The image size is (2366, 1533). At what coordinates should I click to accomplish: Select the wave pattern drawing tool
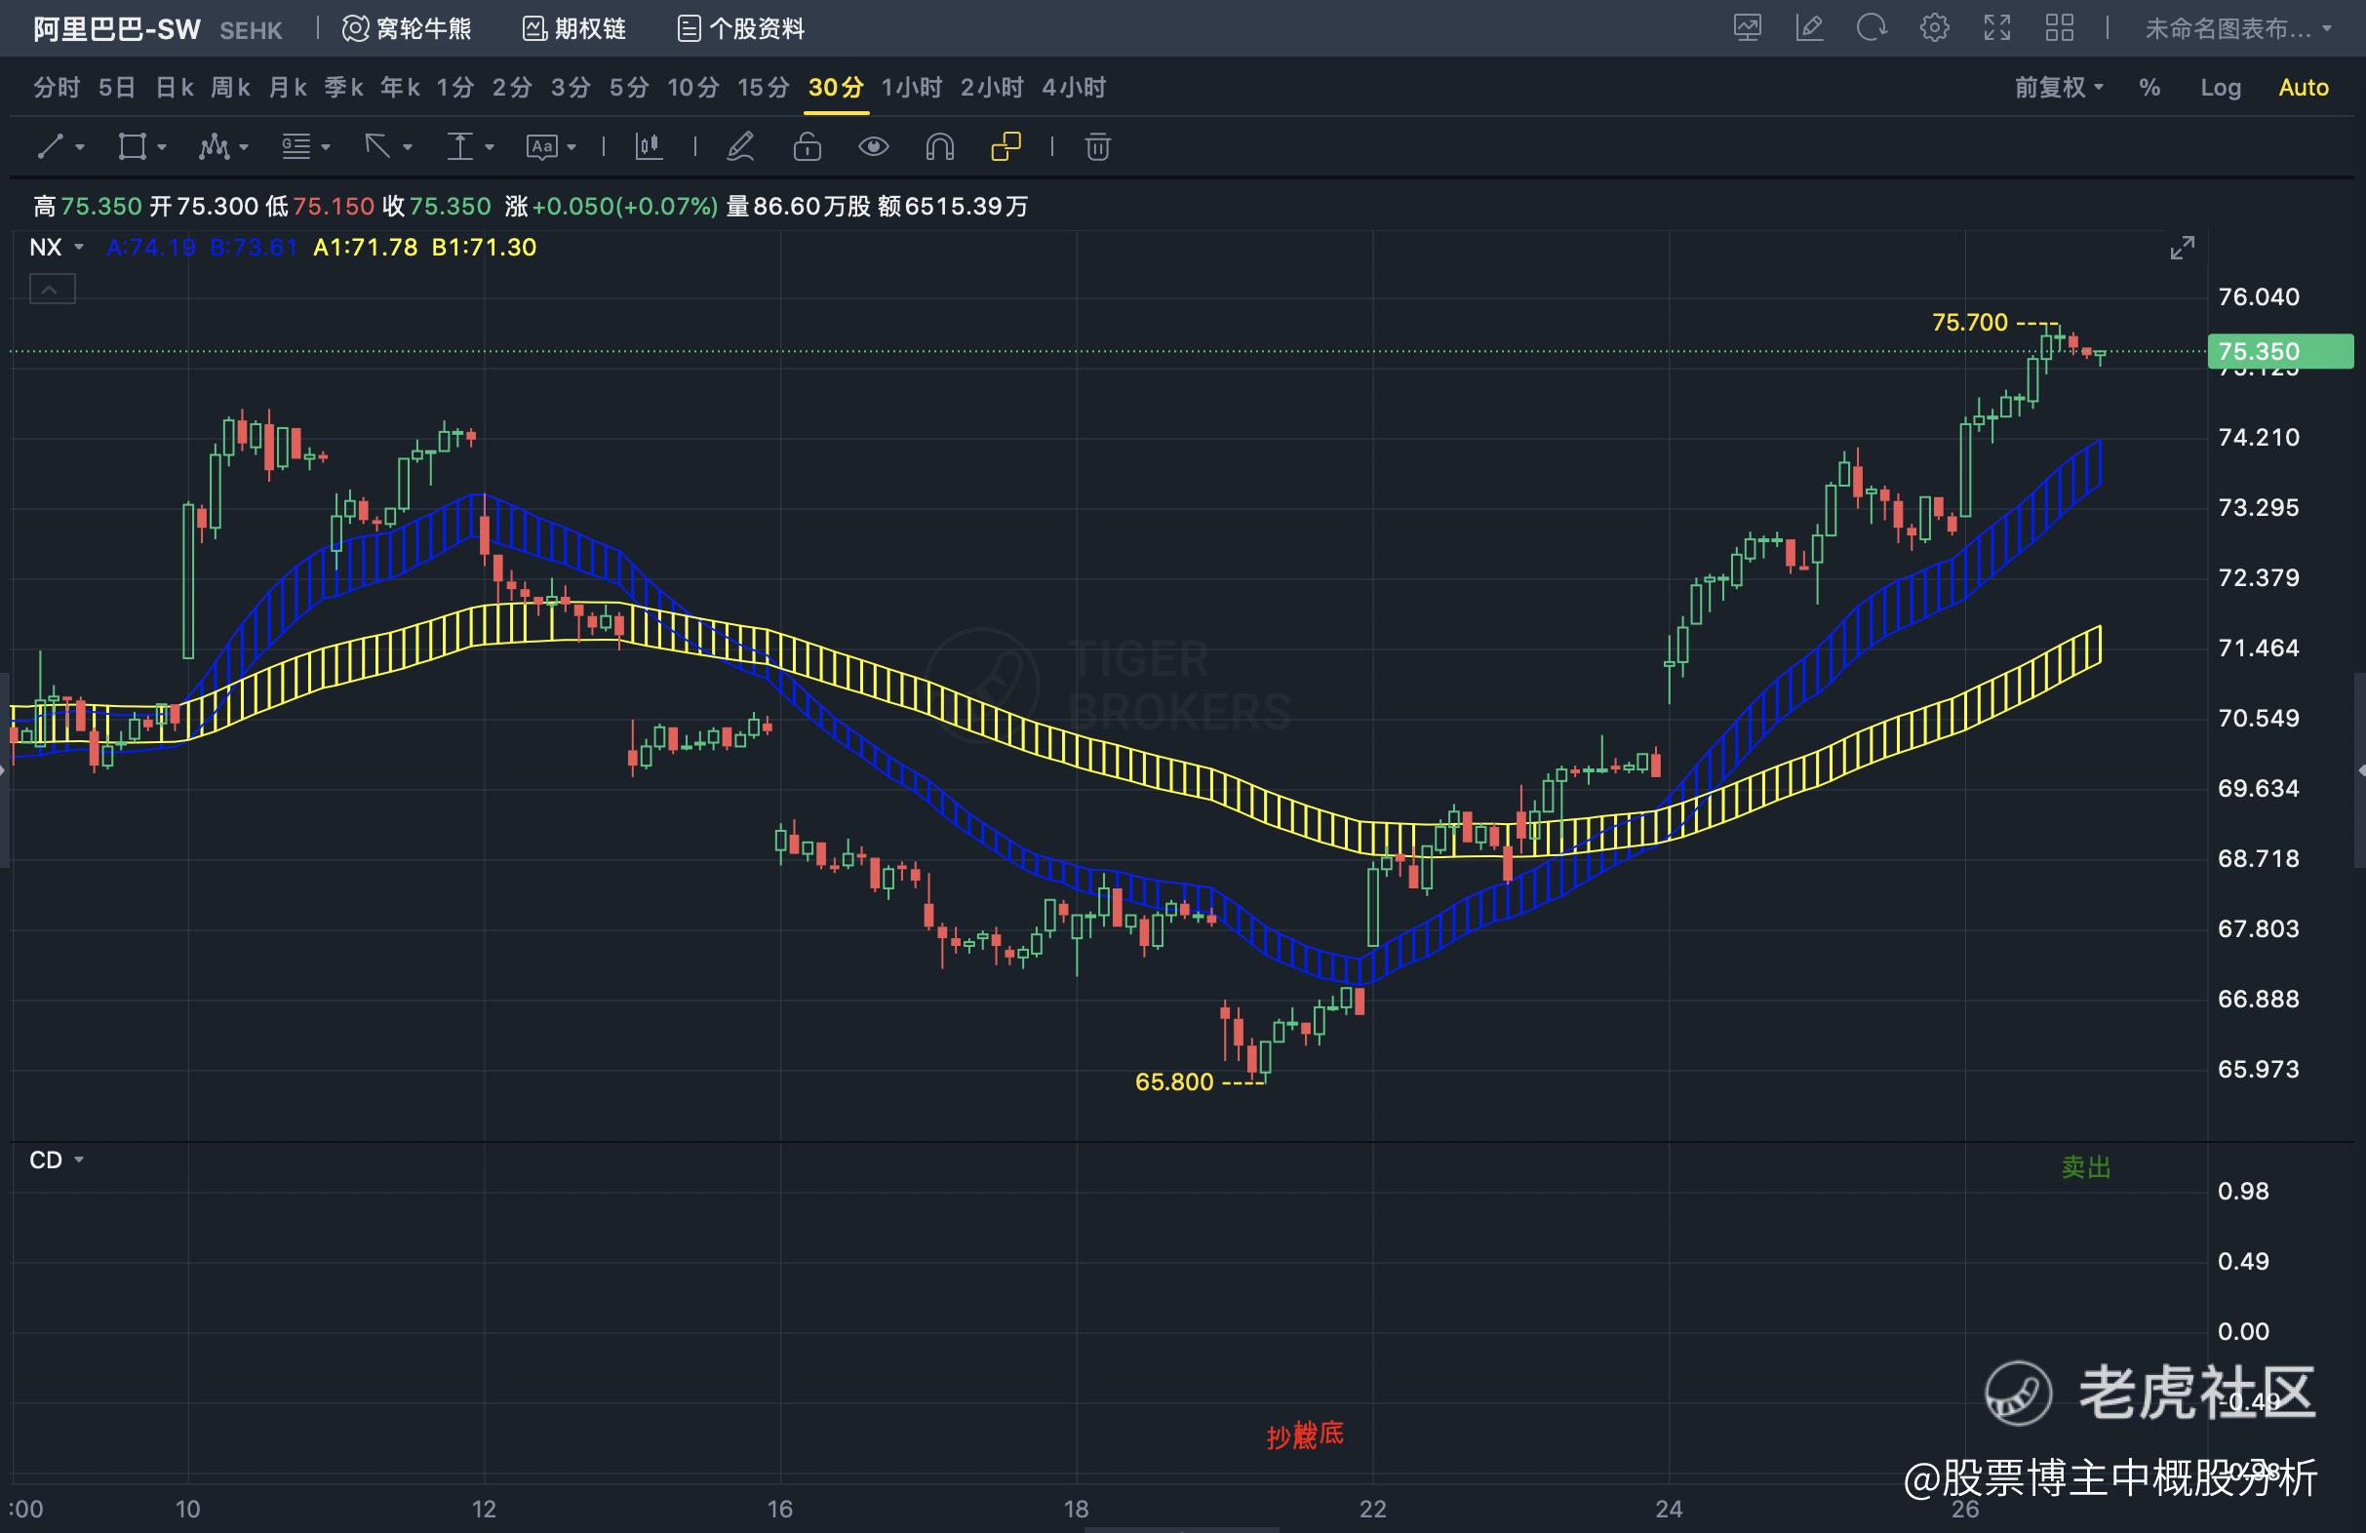coord(214,147)
